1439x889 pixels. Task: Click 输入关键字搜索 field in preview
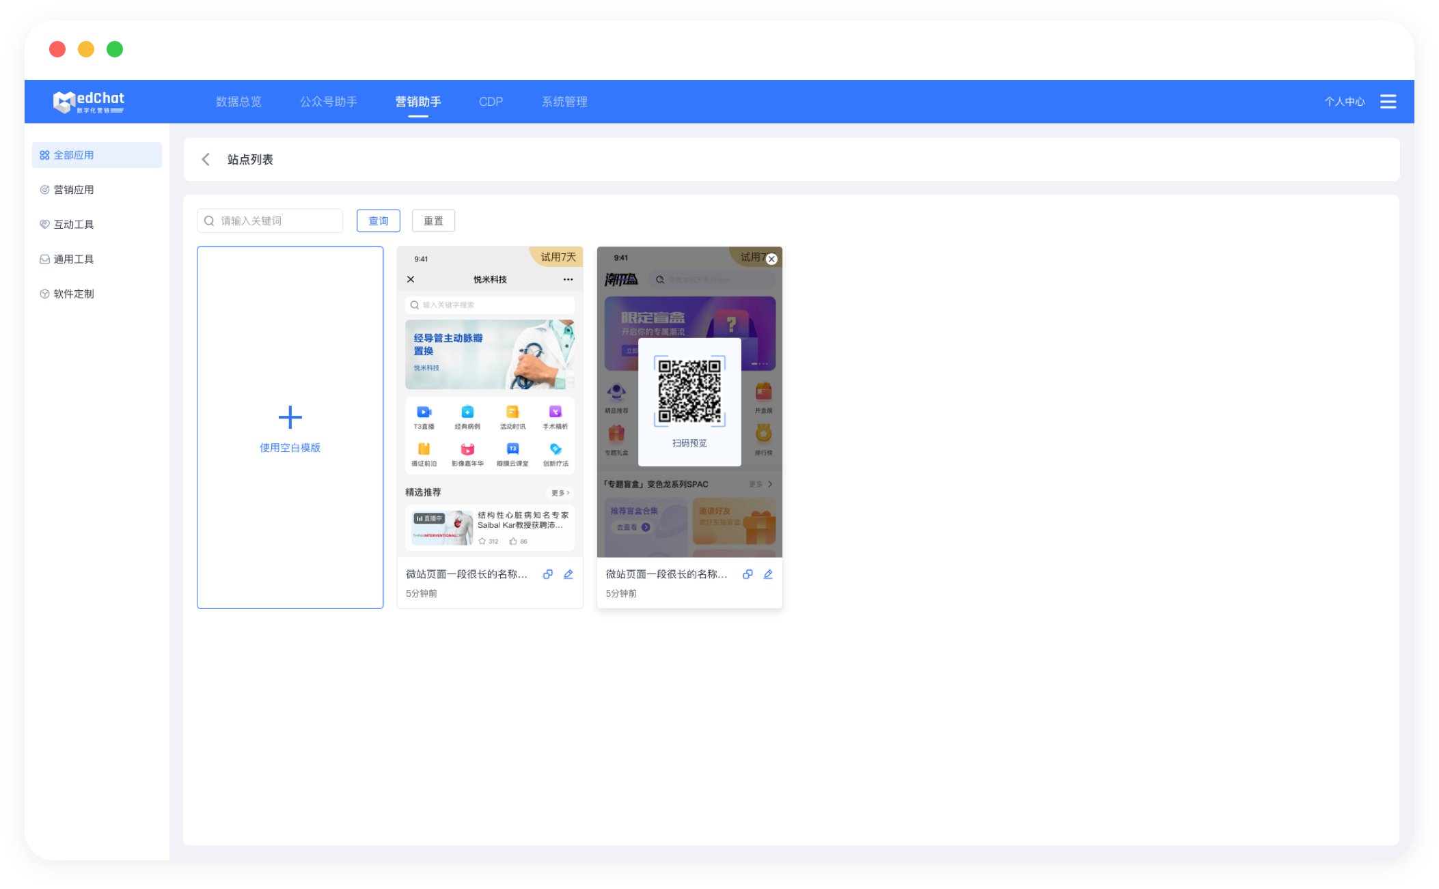[490, 305]
